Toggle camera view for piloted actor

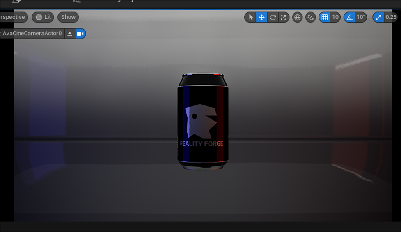click(x=80, y=34)
